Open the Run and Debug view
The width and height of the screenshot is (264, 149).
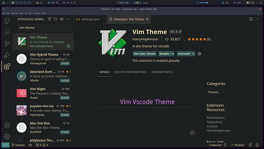point(7,55)
